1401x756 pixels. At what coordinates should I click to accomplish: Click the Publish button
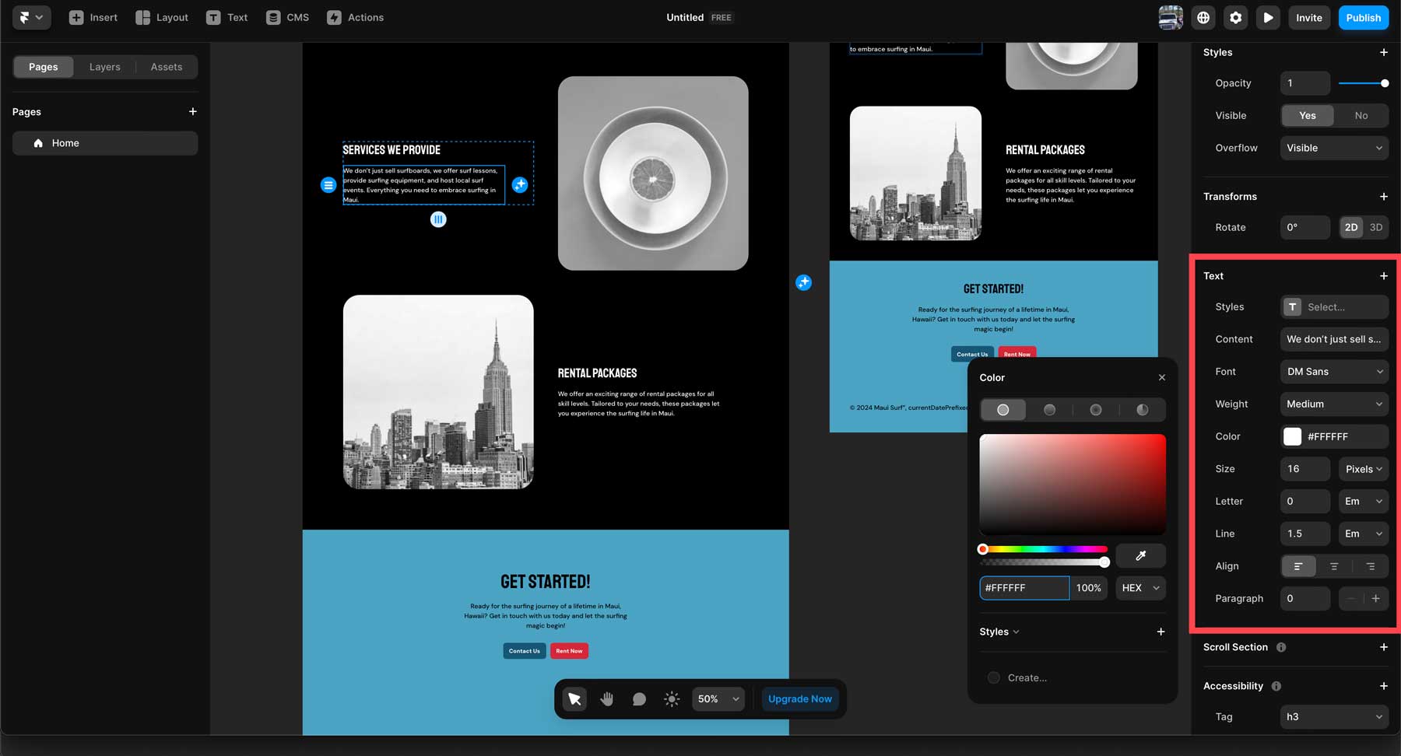(1363, 17)
